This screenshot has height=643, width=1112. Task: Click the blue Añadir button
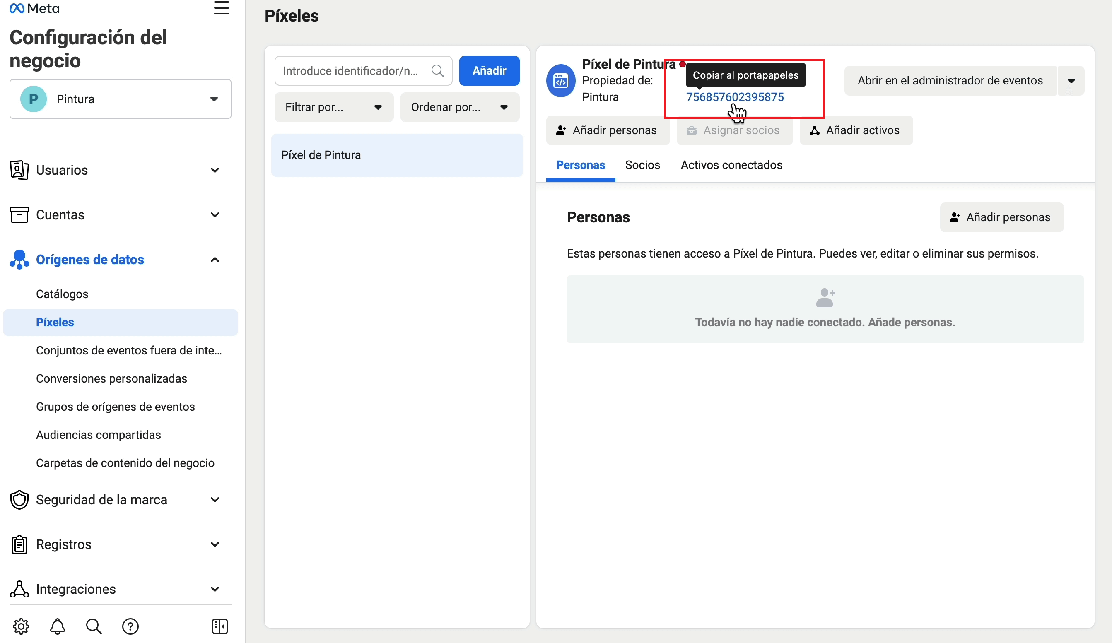489,70
